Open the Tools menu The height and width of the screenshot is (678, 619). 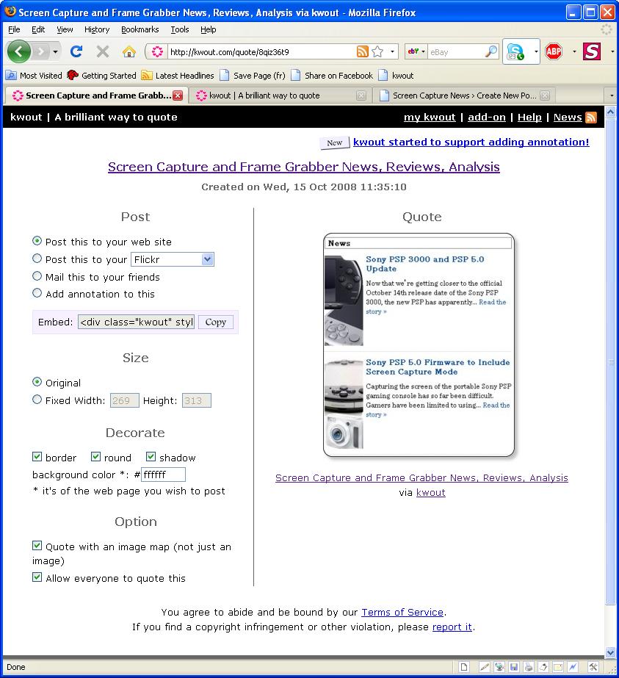point(180,29)
